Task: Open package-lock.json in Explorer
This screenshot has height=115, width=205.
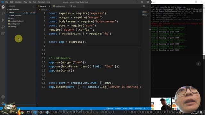Action: 17,21
